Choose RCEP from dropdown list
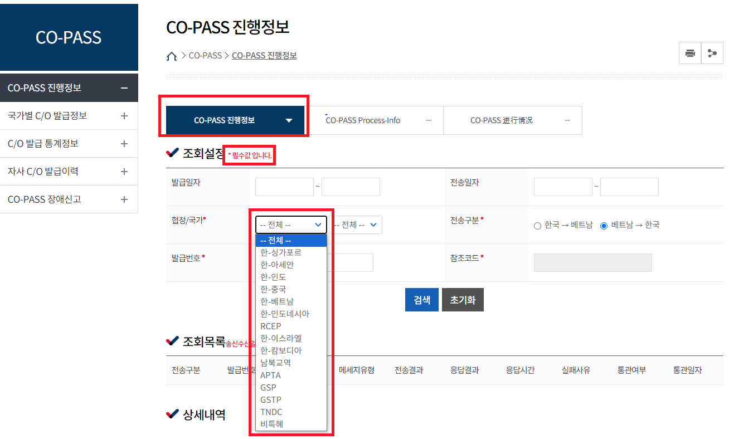The image size is (729, 439). 291,326
